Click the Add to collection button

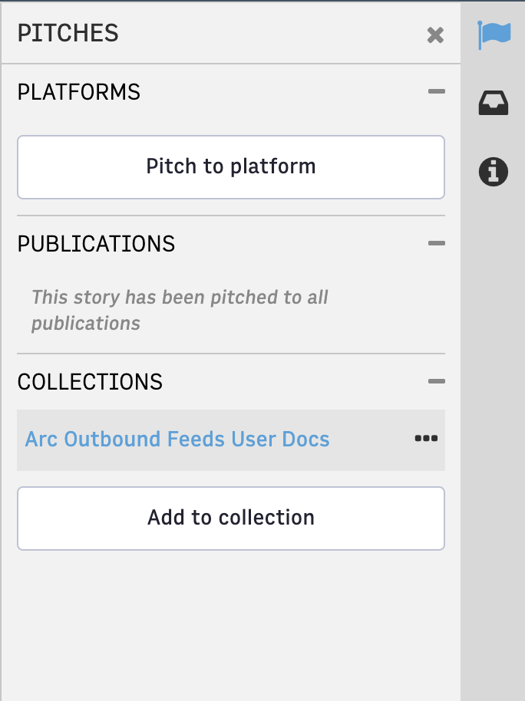[231, 518]
